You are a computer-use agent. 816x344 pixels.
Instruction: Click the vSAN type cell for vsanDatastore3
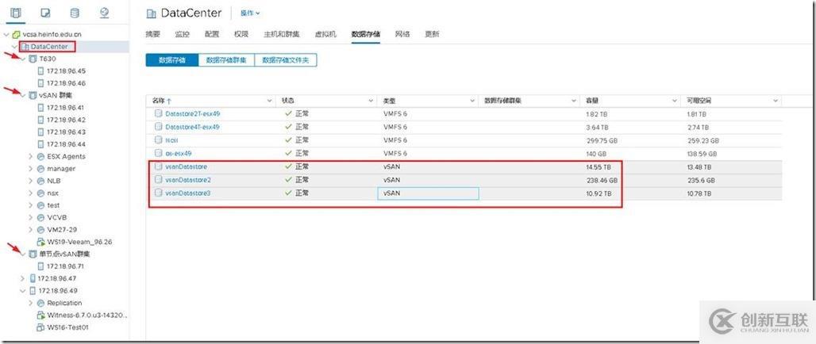coord(428,193)
